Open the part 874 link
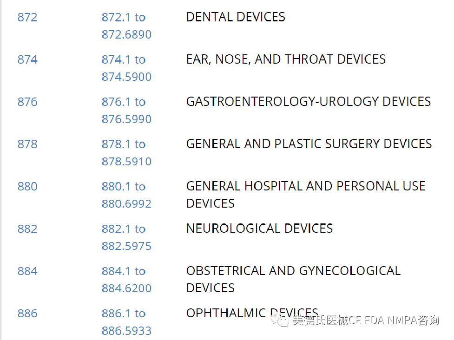 pyautogui.click(x=27, y=60)
